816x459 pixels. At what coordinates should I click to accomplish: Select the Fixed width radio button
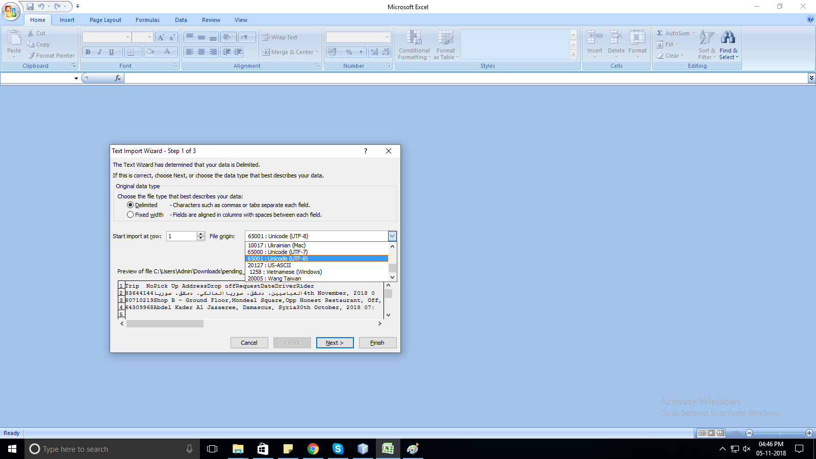pyautogui.click(x=130, y=215)
